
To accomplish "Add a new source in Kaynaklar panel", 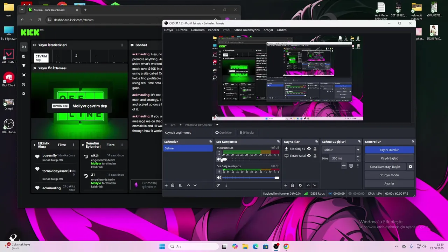I will (286, 185).
